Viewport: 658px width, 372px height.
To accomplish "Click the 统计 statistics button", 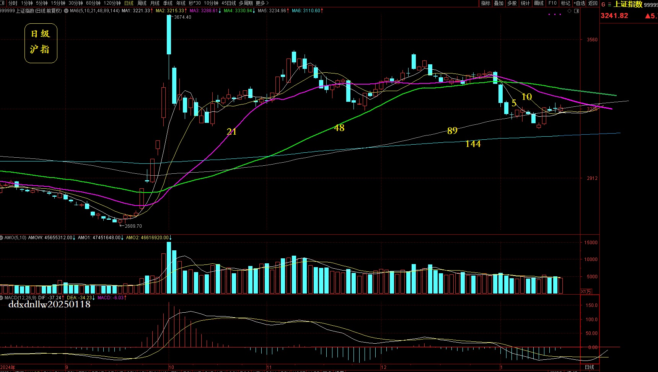I will 525,3.
